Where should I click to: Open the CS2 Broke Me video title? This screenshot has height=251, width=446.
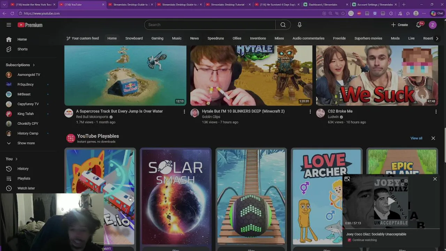(340, 111)
